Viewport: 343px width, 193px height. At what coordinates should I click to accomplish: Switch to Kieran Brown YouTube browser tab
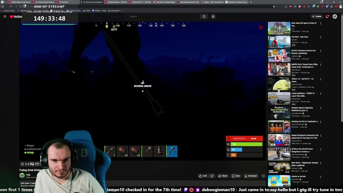pyautogui.click(x=116, y=2)
